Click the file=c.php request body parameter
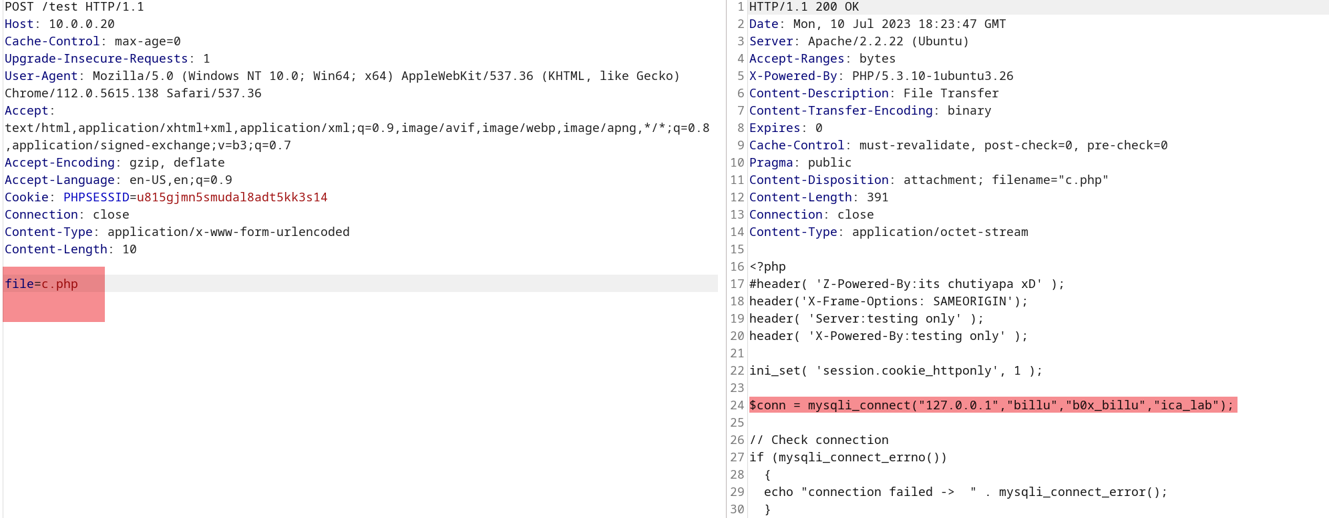This screenshot has width=1329, height=518. click(41, 284)
